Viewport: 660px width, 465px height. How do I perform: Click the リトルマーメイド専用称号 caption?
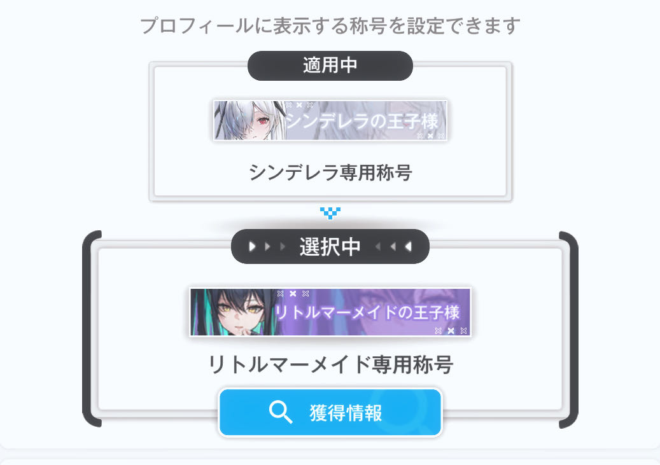330,364
